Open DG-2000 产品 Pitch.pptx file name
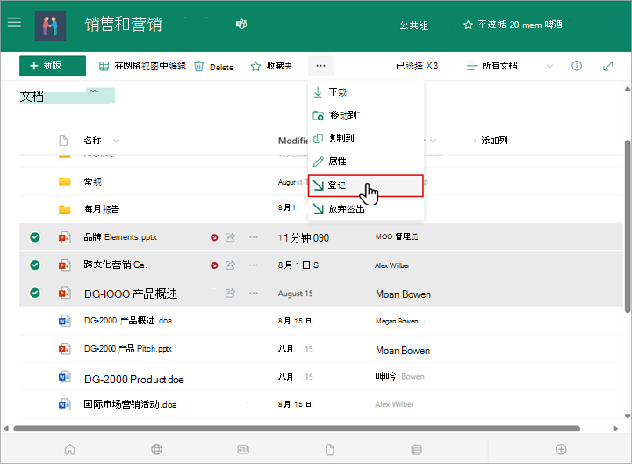632x464 pixels. click(x=128, y=349)
